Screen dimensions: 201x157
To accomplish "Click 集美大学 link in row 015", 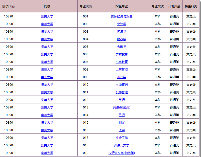I will 47,122.
